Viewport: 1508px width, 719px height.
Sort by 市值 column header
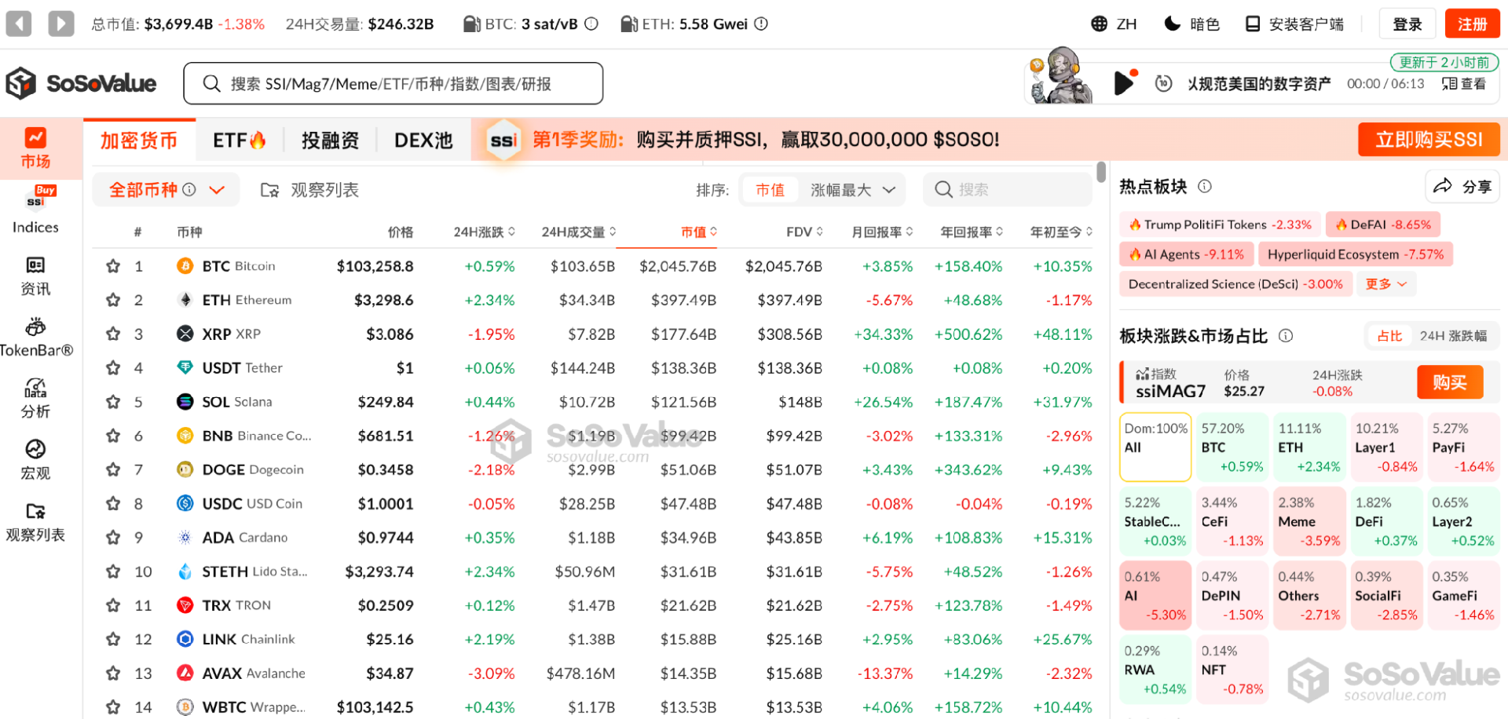click(x=698, y=232)
